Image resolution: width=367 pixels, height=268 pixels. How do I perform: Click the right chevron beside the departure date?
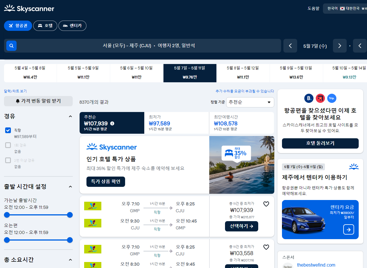340,46
